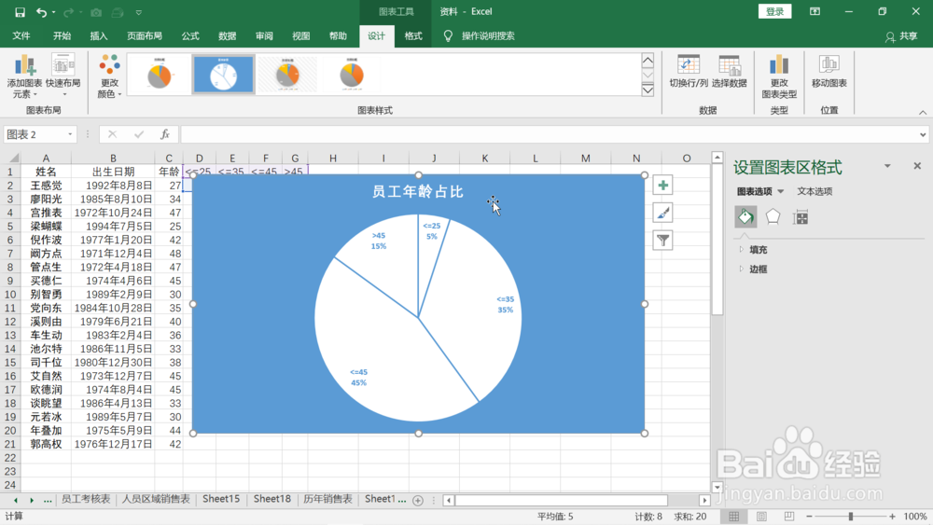Screen dimensions: 933x525
Task: Open the Add Chart Element (添加图表元素) menu
Action: (24, 76)
